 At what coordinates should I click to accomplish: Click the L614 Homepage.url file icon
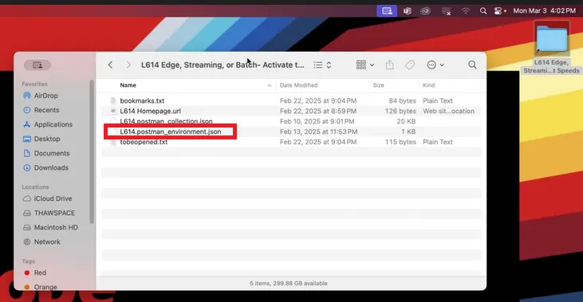coord(113,111)
